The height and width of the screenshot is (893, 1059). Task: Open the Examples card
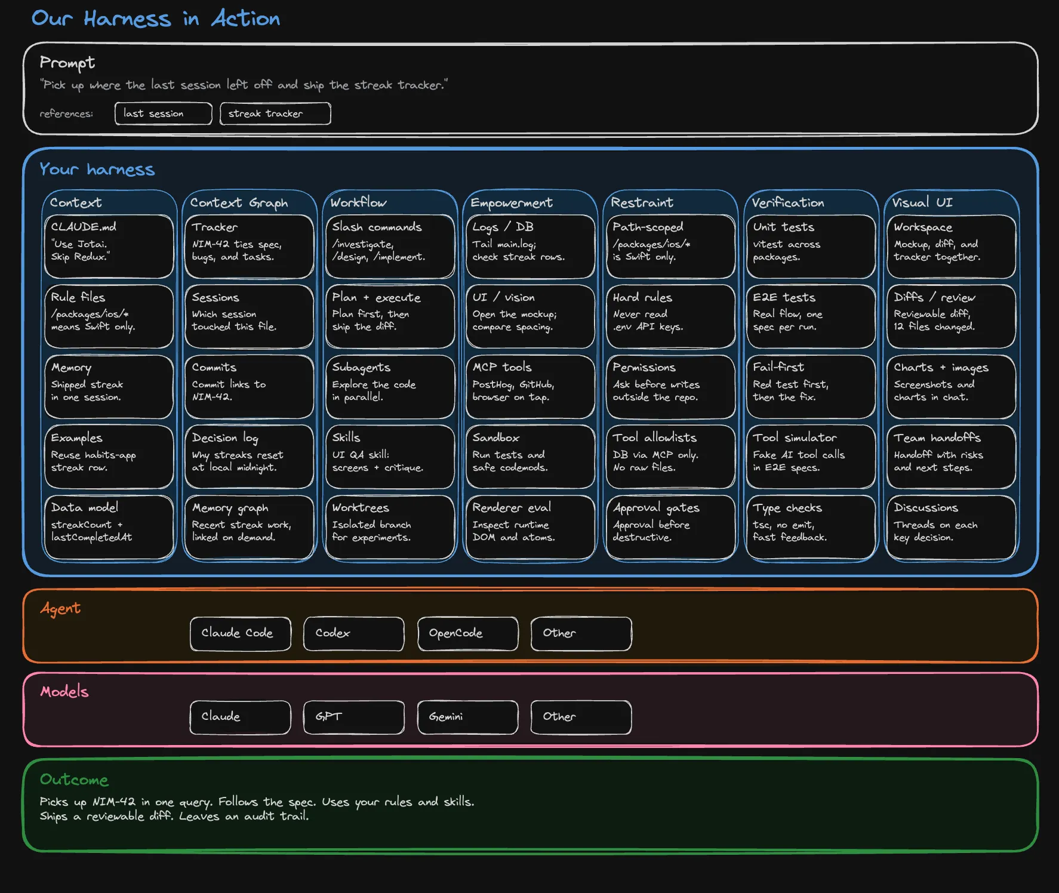[x=109, y=457]
